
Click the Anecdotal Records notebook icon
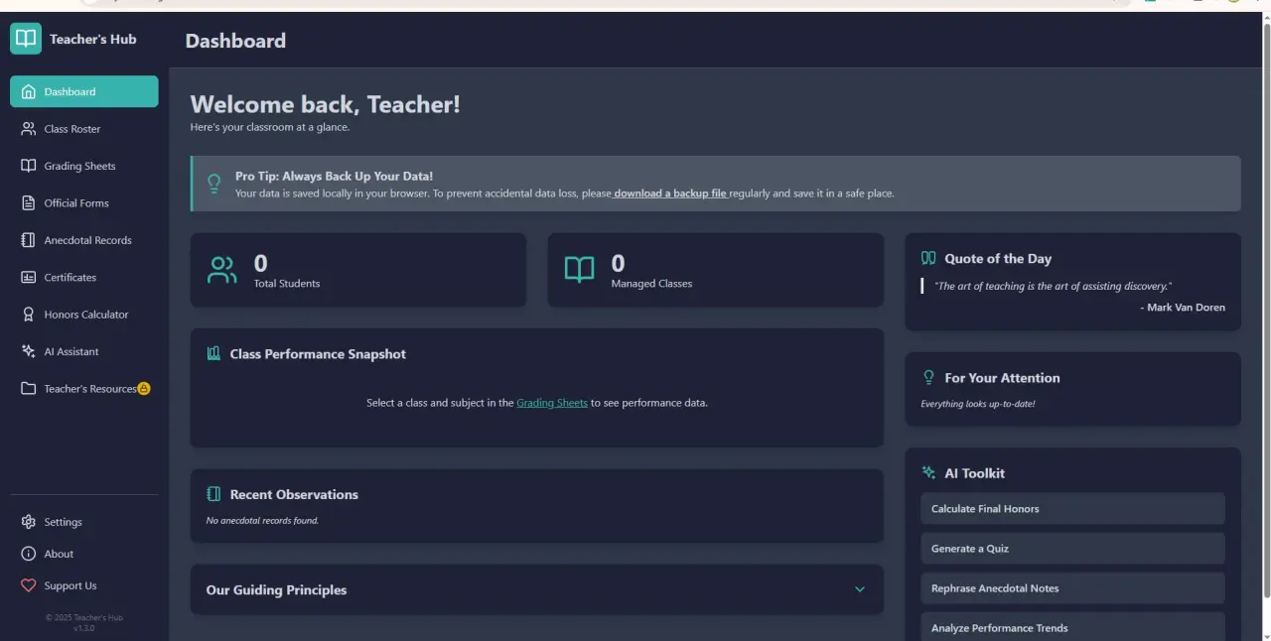[29, 240]
